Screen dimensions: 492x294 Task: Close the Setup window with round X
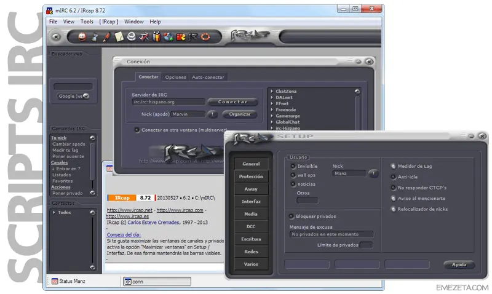click(482, 136)
